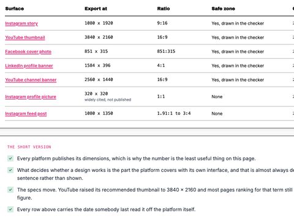Click the Export at column header

[96, 9]
